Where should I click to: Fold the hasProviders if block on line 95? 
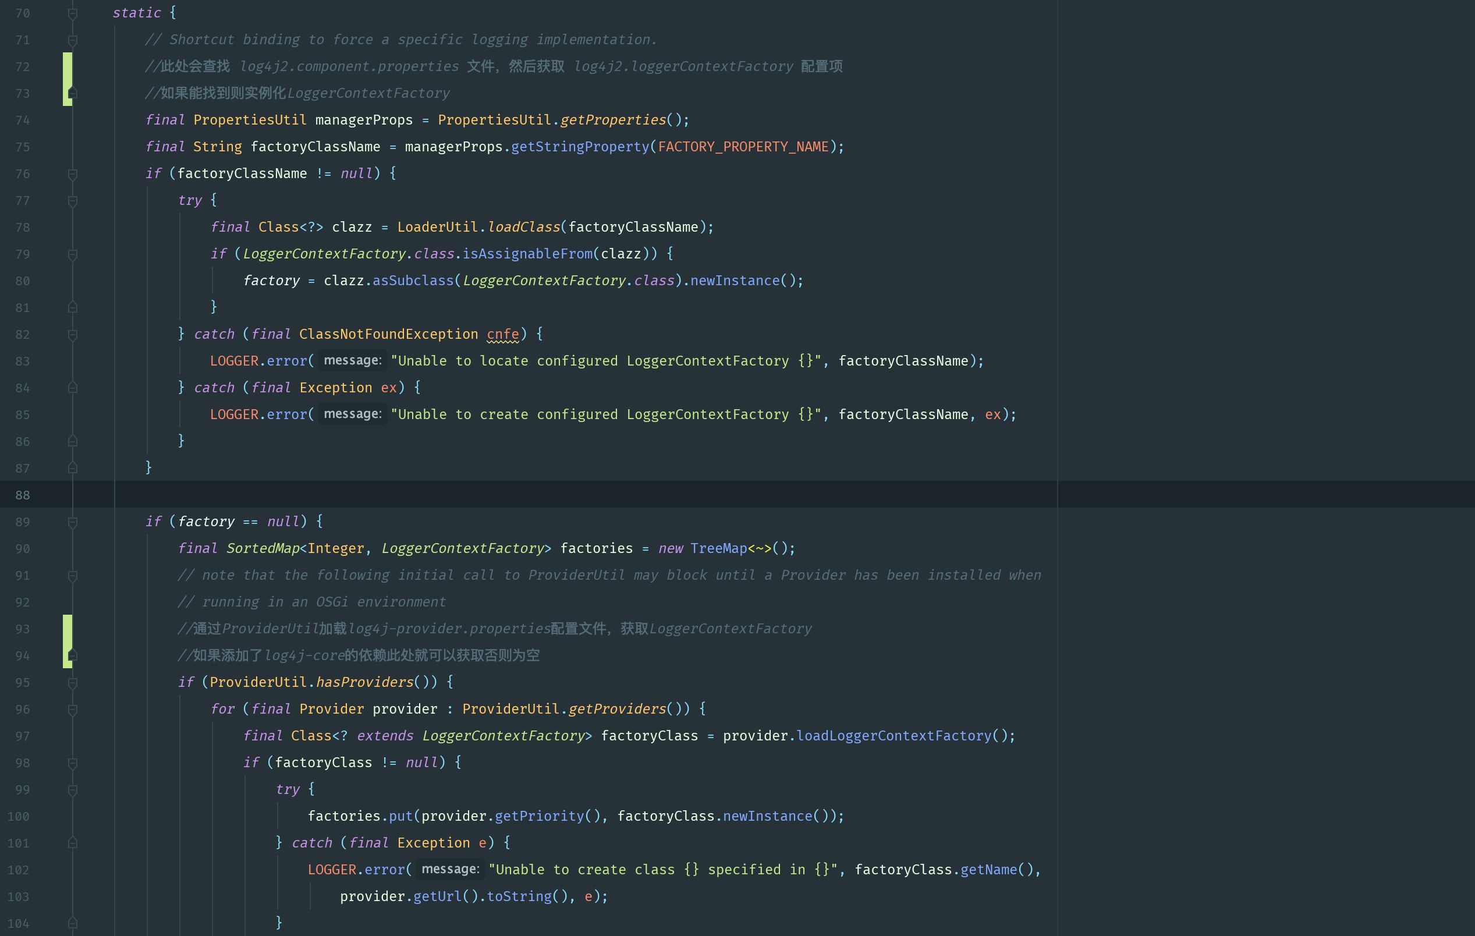72,682
